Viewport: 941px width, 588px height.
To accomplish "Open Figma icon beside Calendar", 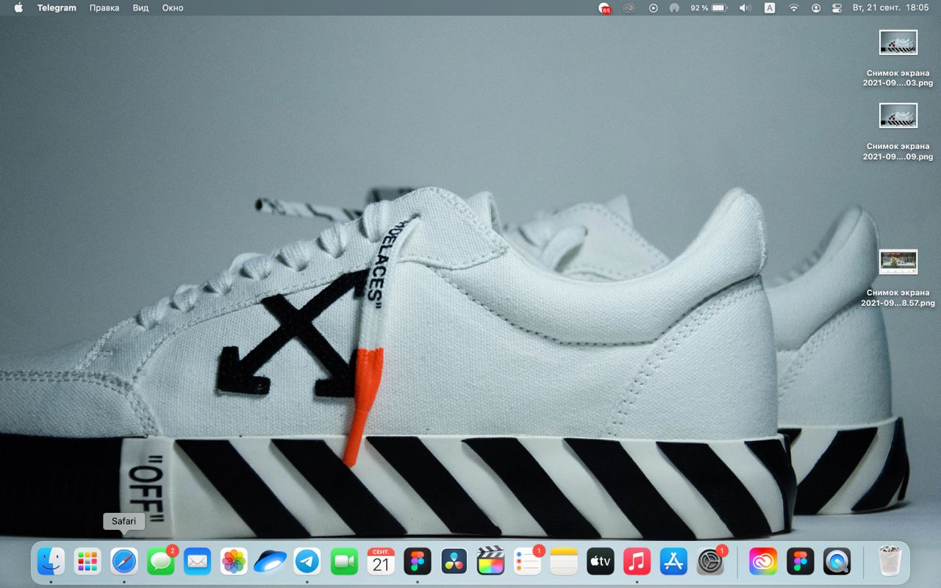I will coord(418,562).
